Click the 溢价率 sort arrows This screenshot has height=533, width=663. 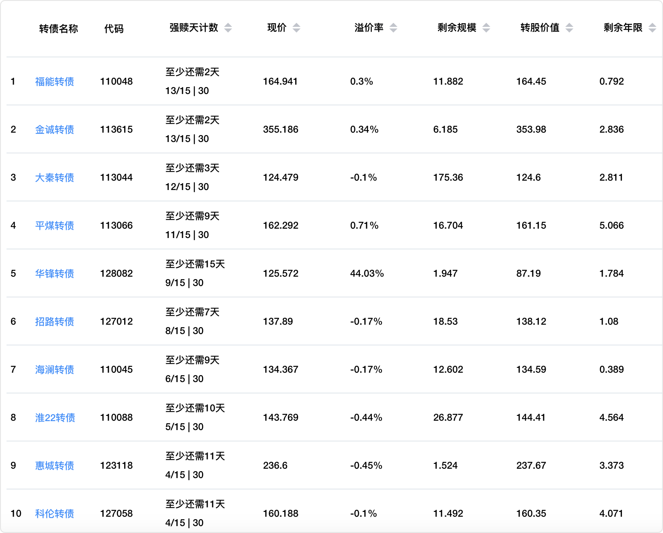(x=393, y=28)
